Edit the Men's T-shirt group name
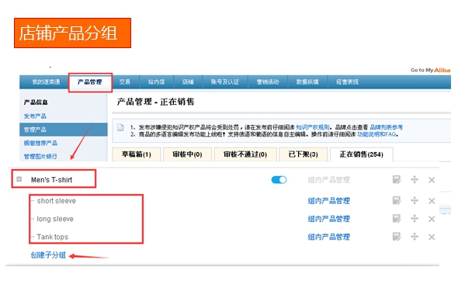465x284 pixels. pyautogui.click(x=397, y=180)
